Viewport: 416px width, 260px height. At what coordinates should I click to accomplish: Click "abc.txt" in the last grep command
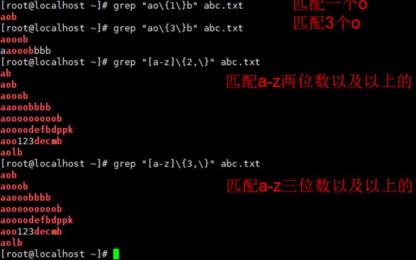click(240, 164)
